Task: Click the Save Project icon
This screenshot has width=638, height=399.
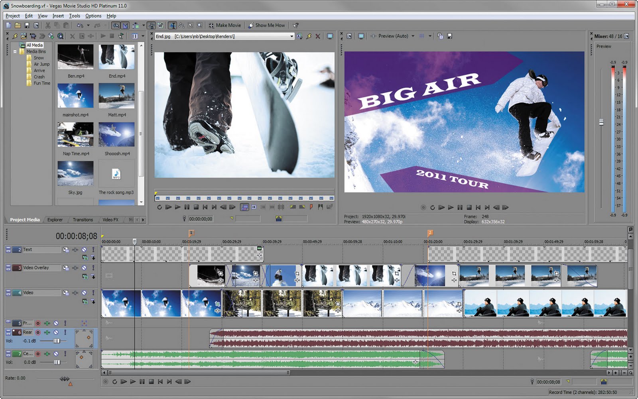Action: click(x=27, y=25)
